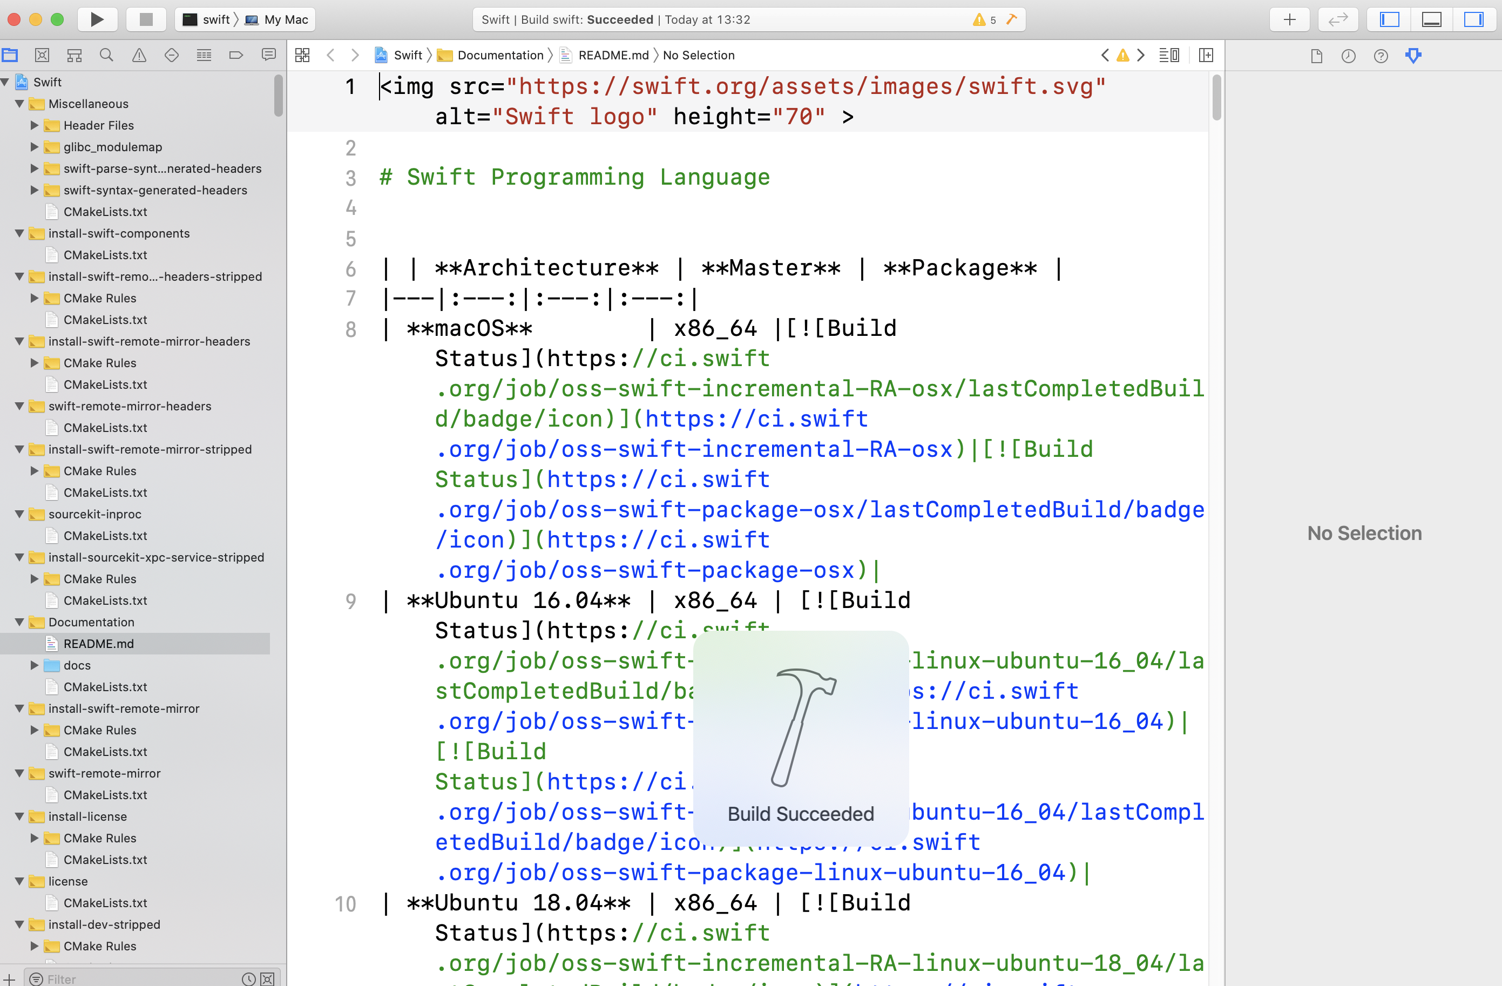Go back in editor history

tap(331, 56)
